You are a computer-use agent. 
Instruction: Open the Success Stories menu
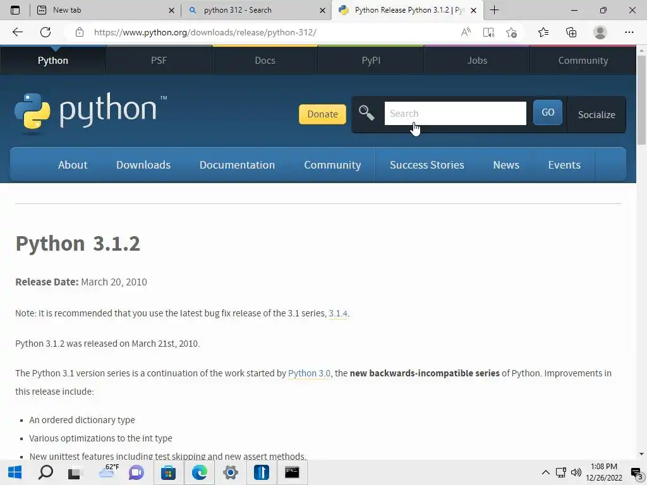coord(426,165)
